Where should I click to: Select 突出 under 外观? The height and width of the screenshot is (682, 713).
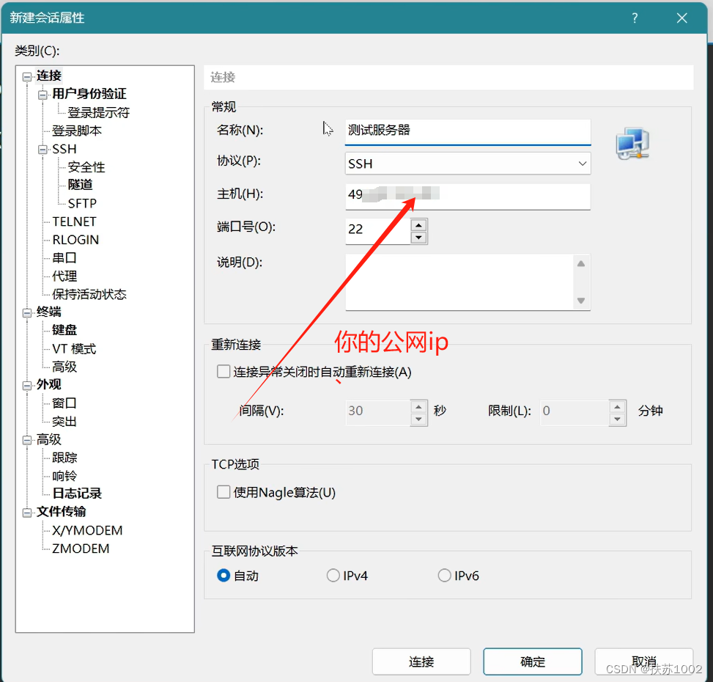point(64,422)
